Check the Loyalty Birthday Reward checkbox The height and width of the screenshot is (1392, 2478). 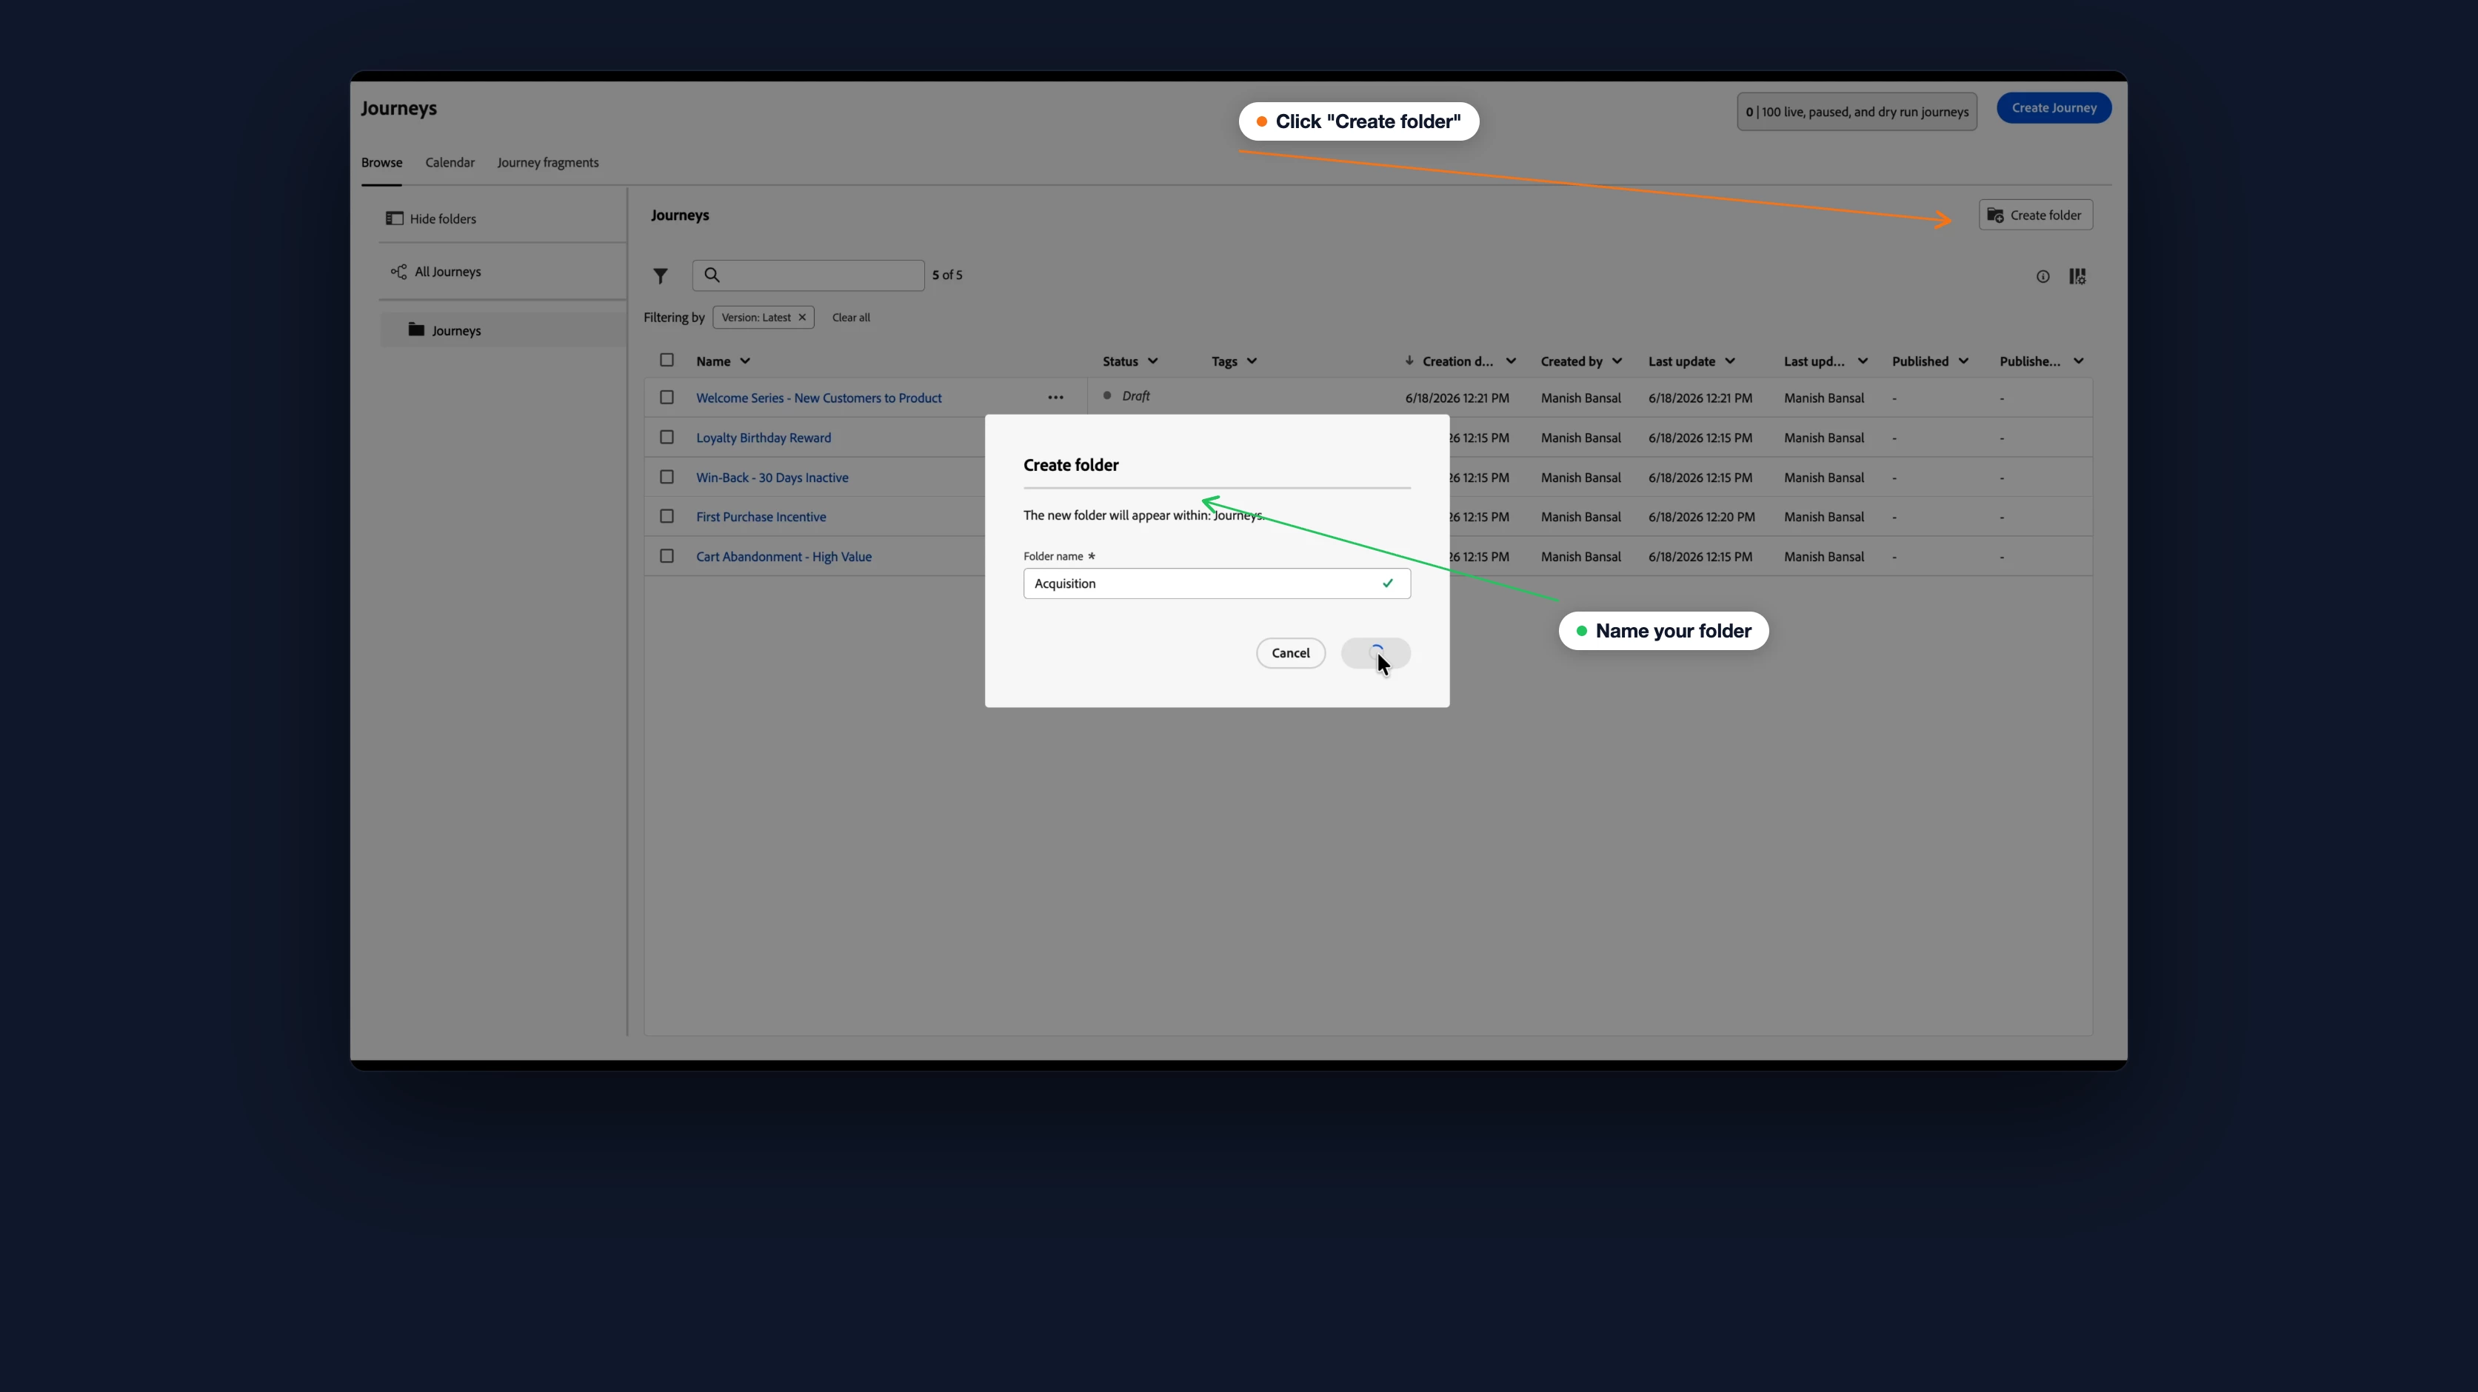click(667, 437)
